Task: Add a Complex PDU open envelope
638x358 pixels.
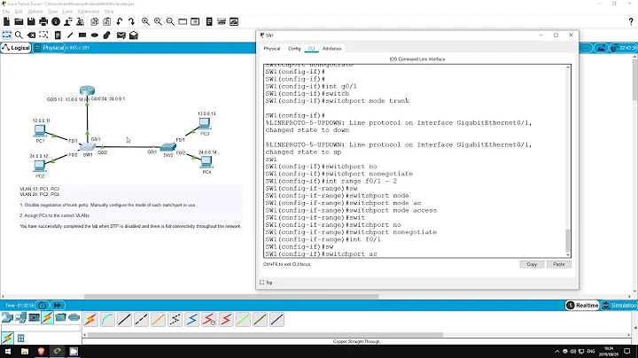Action: pyautogui.click(x=134, y=35)
